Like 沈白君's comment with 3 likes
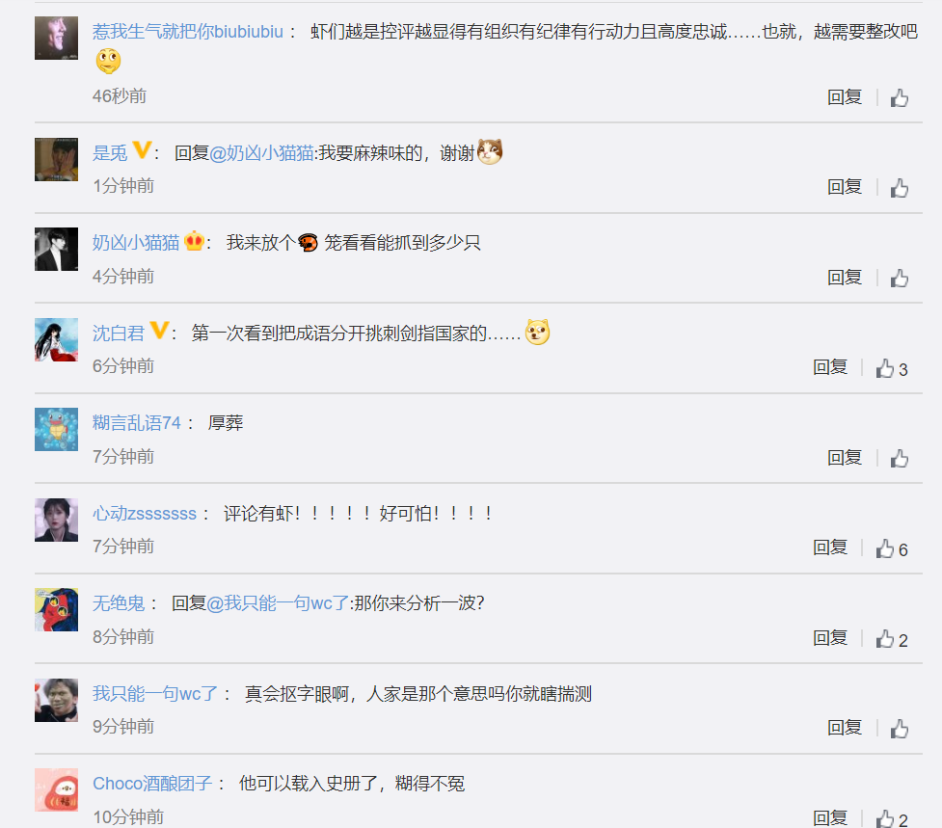 892,368
